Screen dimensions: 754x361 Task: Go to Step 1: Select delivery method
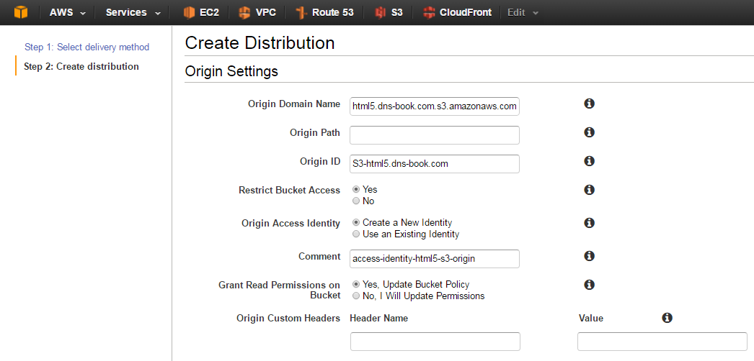pos(87,47)
